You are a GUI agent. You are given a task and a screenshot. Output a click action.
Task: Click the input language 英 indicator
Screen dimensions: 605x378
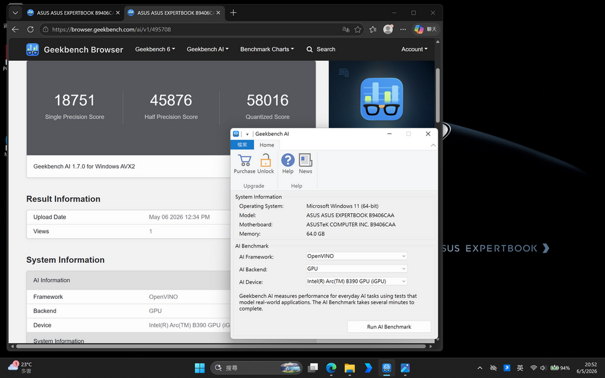pos(520,368)
